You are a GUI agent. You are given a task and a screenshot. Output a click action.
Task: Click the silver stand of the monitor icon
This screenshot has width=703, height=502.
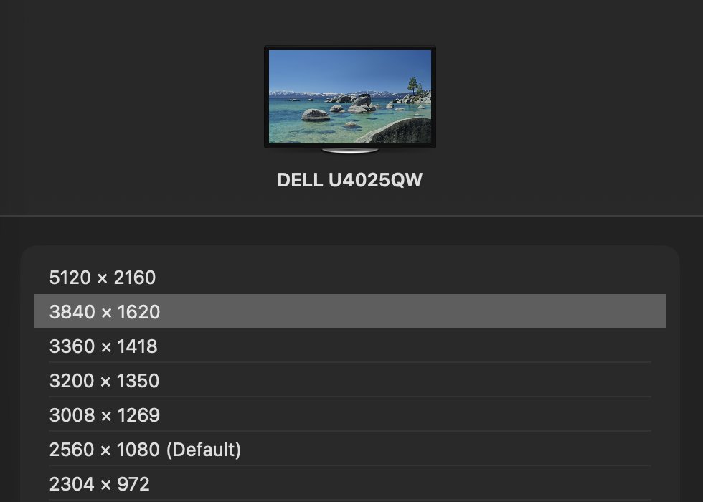350,151
